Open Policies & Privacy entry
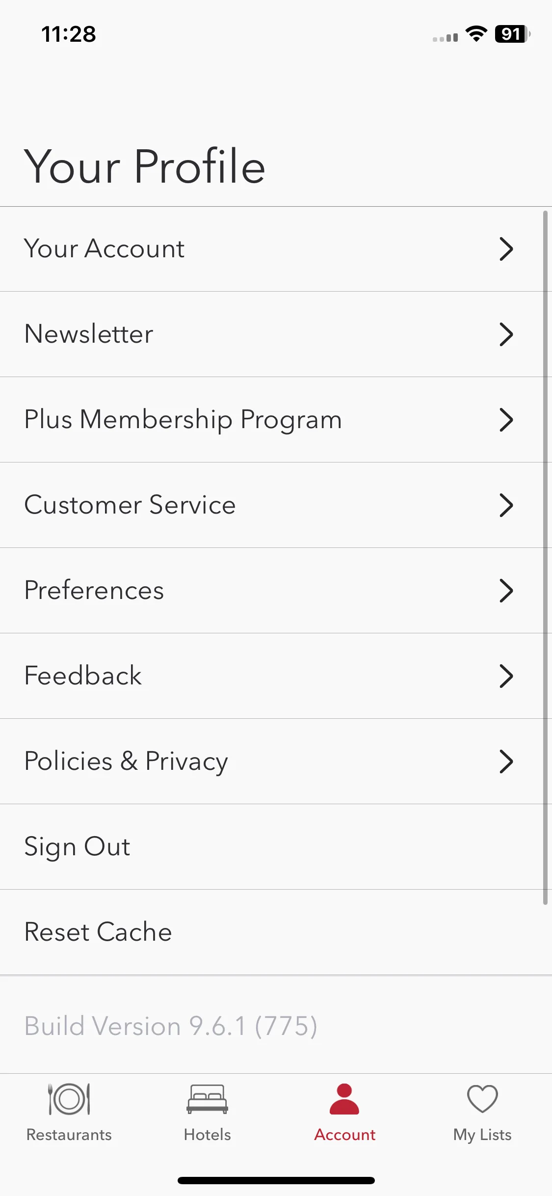The width and height of the screenshot is (552, 1196). pyautogui.click(x=276, y=761)
